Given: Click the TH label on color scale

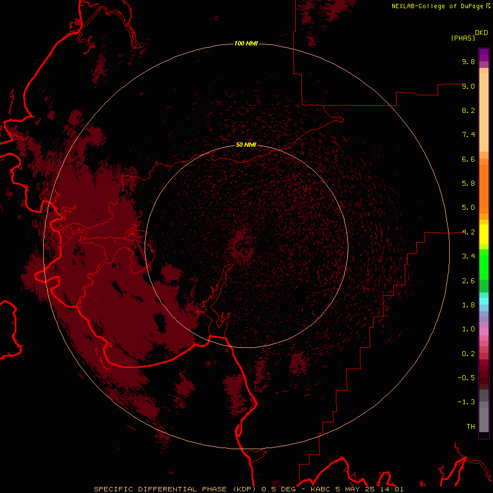Looking at the screenshot, I should click(471, 427).
